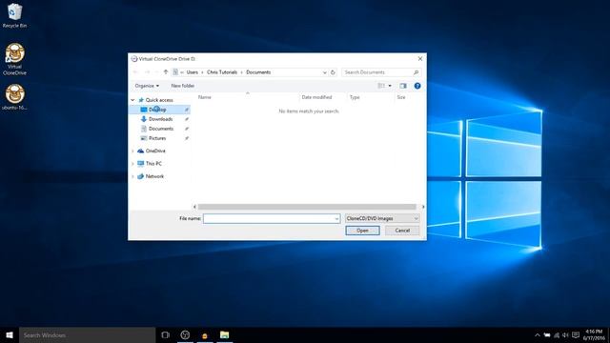The height and width of the screenshot is (343, 610).
Task: Show hidden system tray icons
Action: tap(538, 334)
